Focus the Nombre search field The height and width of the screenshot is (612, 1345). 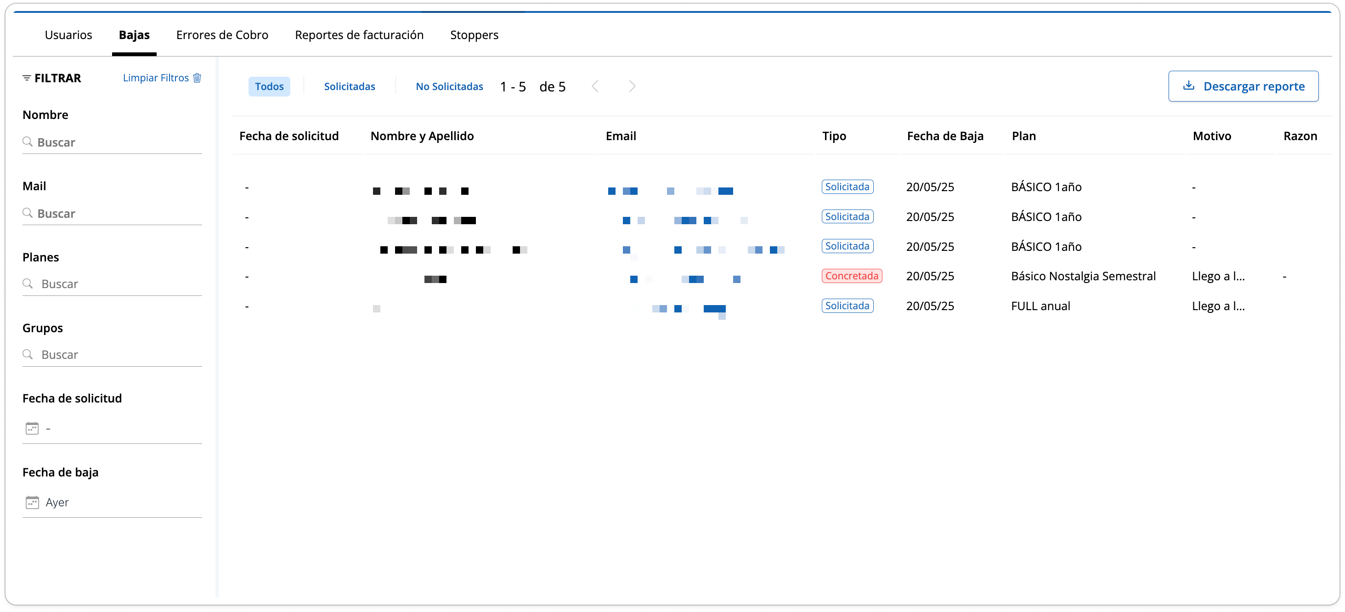(x=112, y=142)
